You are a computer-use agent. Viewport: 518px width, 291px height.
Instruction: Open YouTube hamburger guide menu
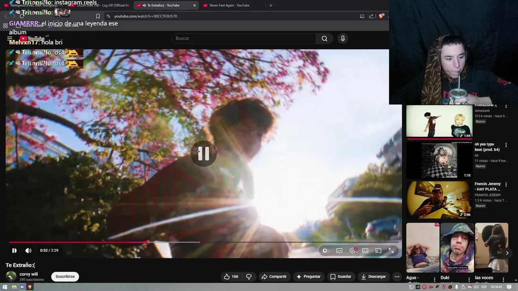coord(10,39)
